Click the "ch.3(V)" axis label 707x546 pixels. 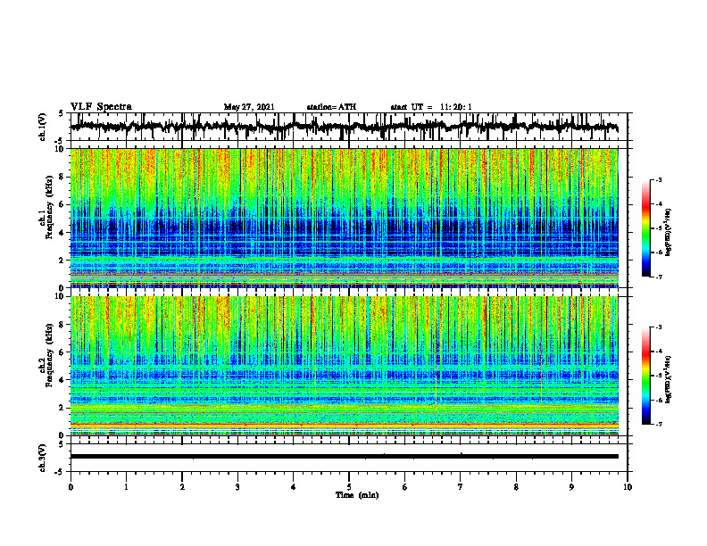tap(43, 458)
